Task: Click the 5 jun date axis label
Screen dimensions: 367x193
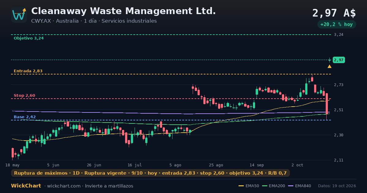Action: tap(53, 165)
